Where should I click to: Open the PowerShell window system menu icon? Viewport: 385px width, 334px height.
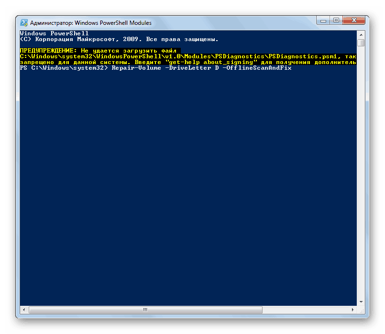[24, 23]
